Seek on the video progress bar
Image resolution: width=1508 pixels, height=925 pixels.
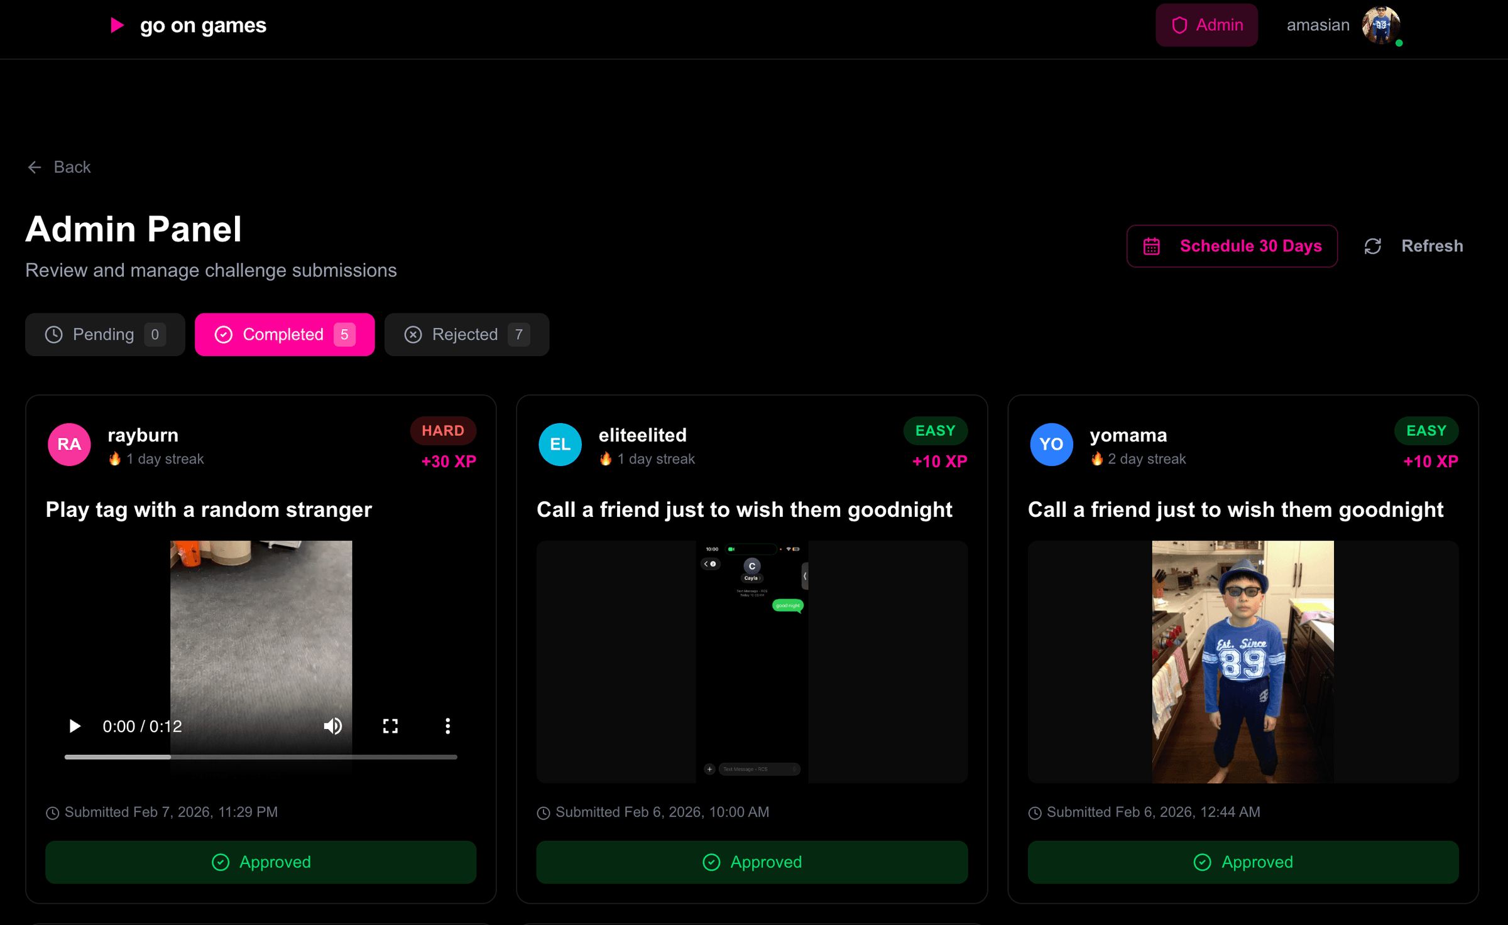pyautogui.click(x=261, y=757)
